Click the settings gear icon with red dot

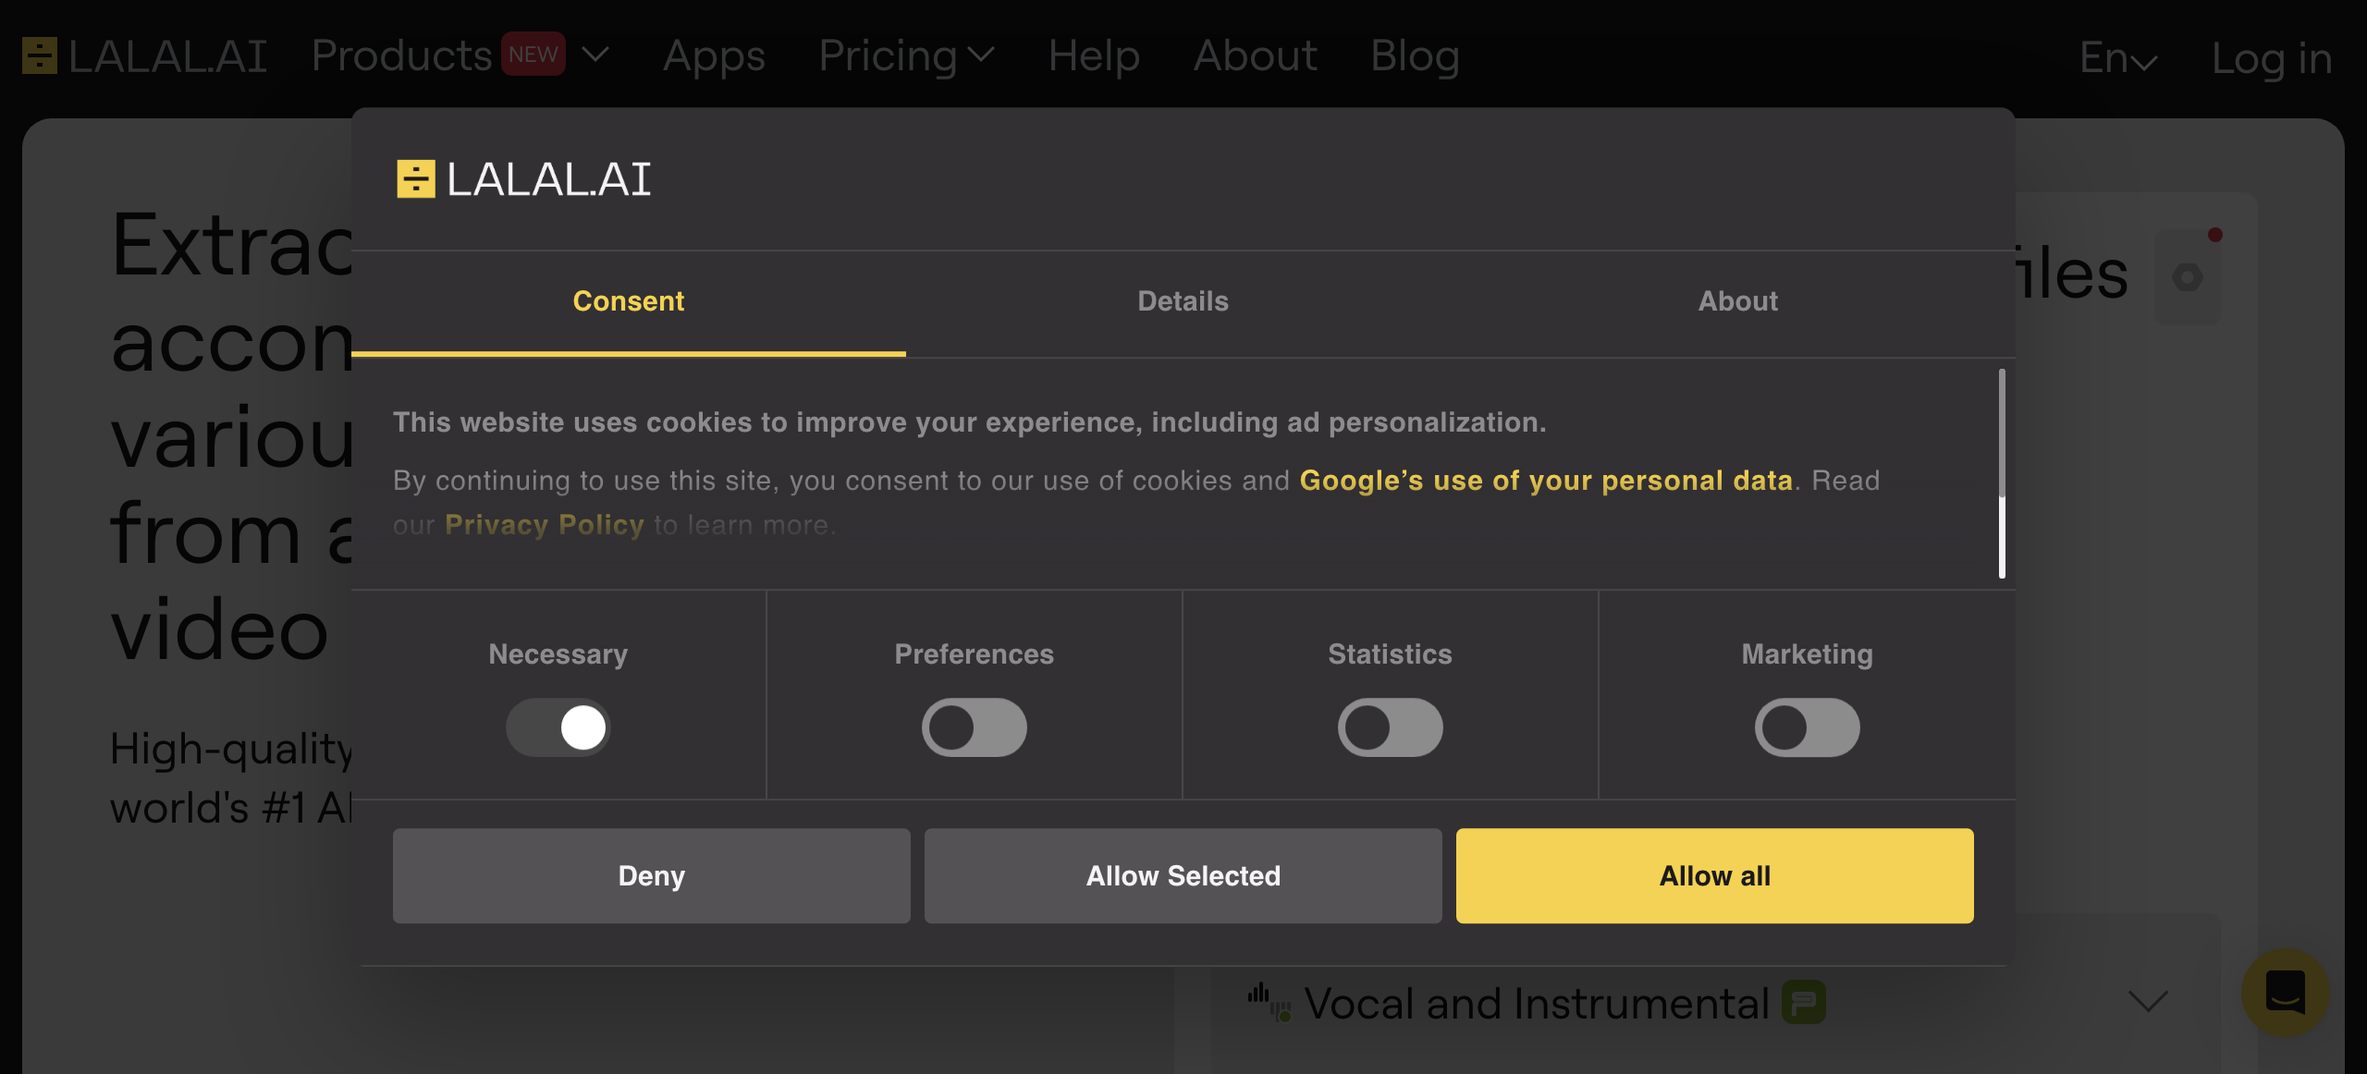pos(2188,277)
